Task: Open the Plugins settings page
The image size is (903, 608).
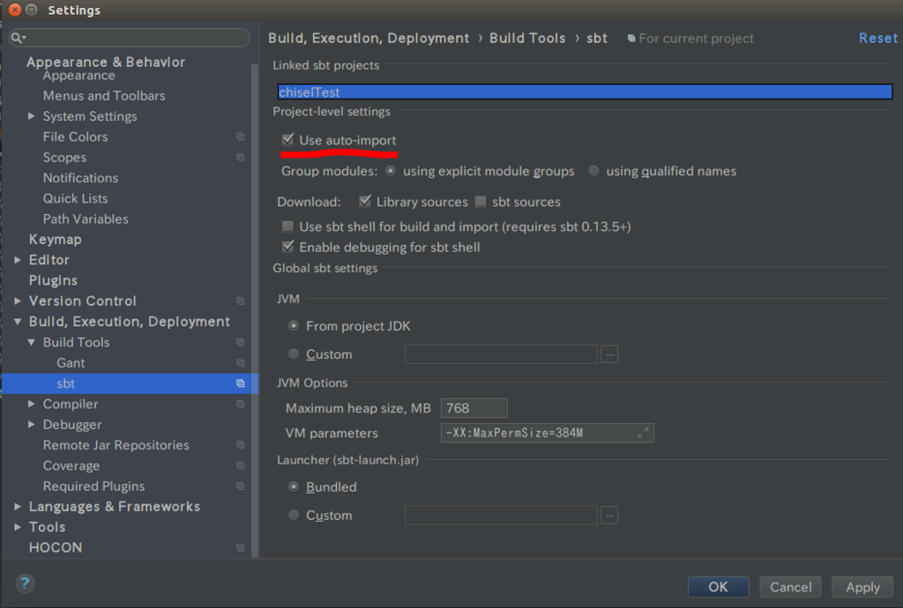Action: tap(53, 280)
